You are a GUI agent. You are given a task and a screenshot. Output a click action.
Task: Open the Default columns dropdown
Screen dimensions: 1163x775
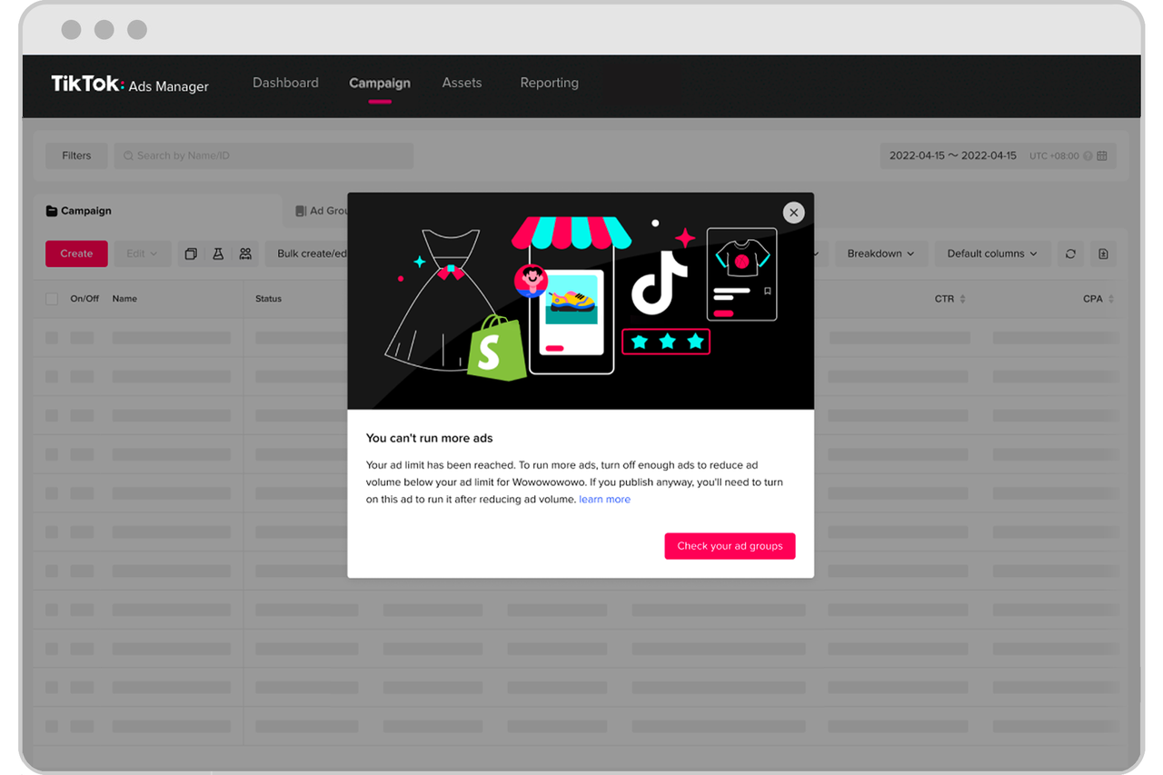(992, 253)
